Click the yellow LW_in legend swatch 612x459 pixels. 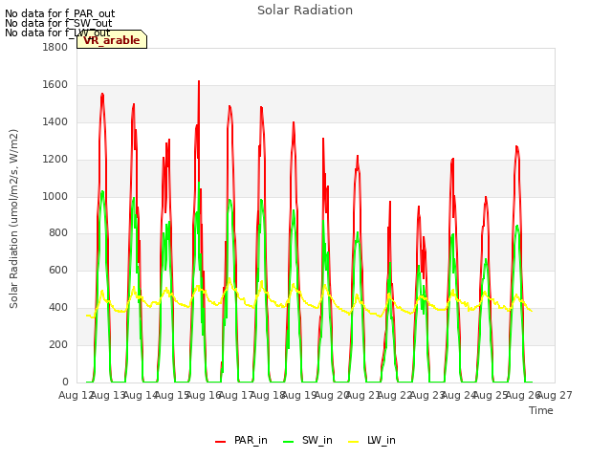pyautogui.click(x=353, y=442)
